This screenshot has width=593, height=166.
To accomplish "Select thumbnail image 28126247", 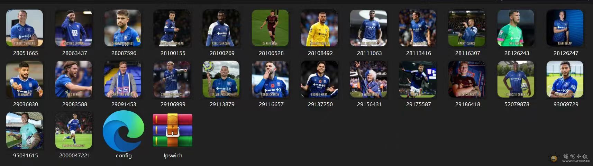I will click(x=565, y=28).
